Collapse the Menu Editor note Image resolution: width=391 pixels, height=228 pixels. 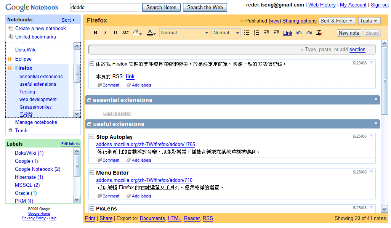point(92,173)
